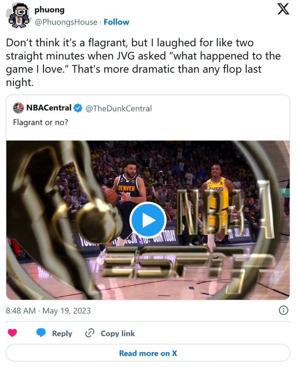The width and height of the screenshot is (296, 367).
Task: Open Read more on X
Action: 148,353
